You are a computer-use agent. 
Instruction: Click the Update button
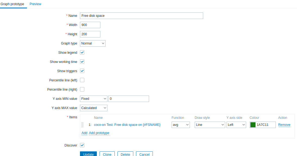tap(88, 154)
